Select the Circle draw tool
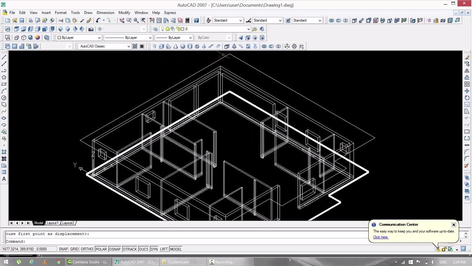Screen dimensions: 472x266 coord(4,98)
